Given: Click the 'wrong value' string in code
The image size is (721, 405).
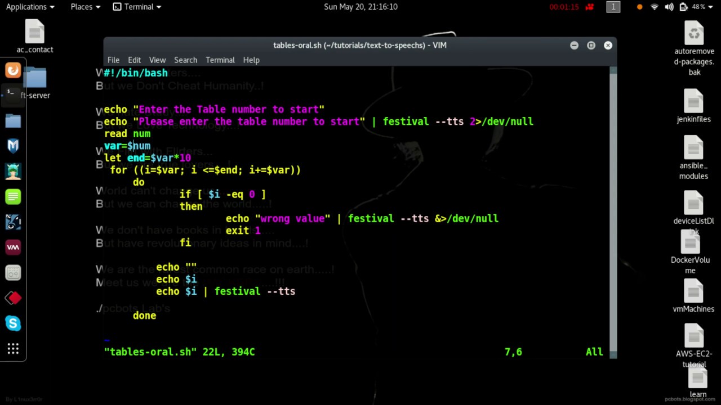Looking at the screenshot, I should coord(292,218).
